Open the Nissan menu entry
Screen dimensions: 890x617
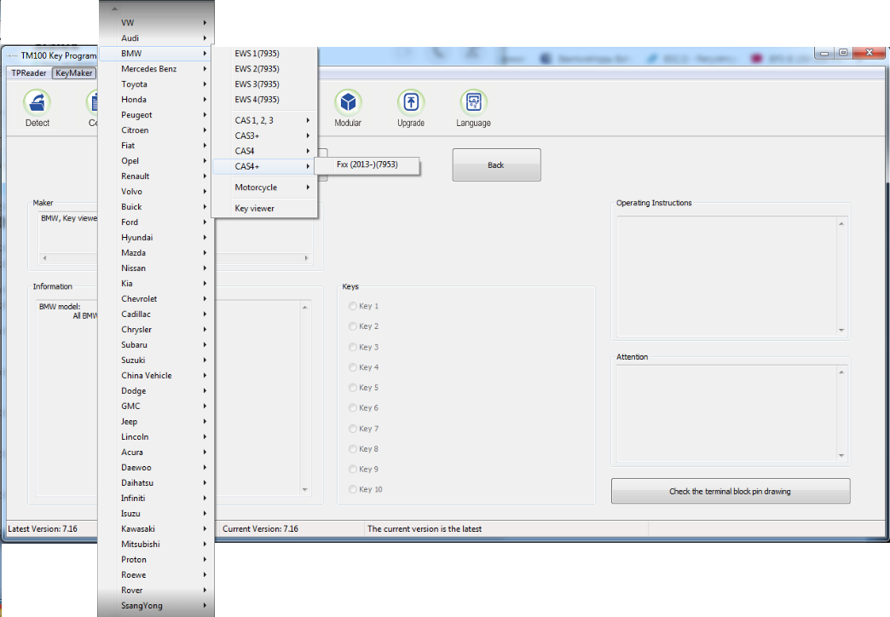pos(156,268)
